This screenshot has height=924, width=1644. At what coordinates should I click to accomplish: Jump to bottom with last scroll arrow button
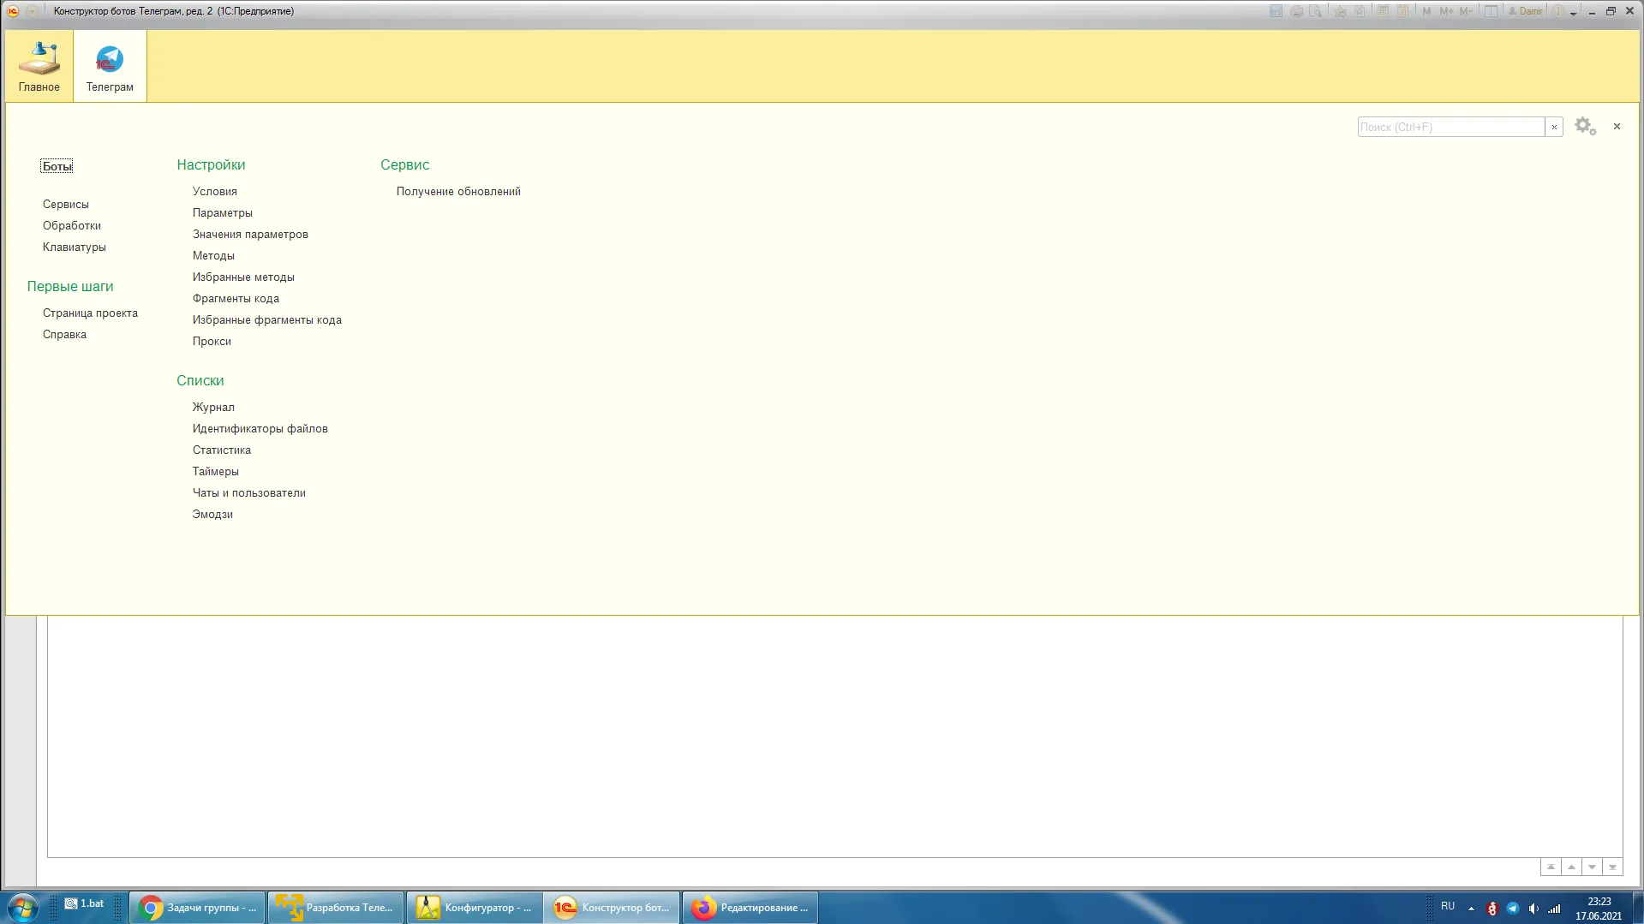tap(1612, 867)
